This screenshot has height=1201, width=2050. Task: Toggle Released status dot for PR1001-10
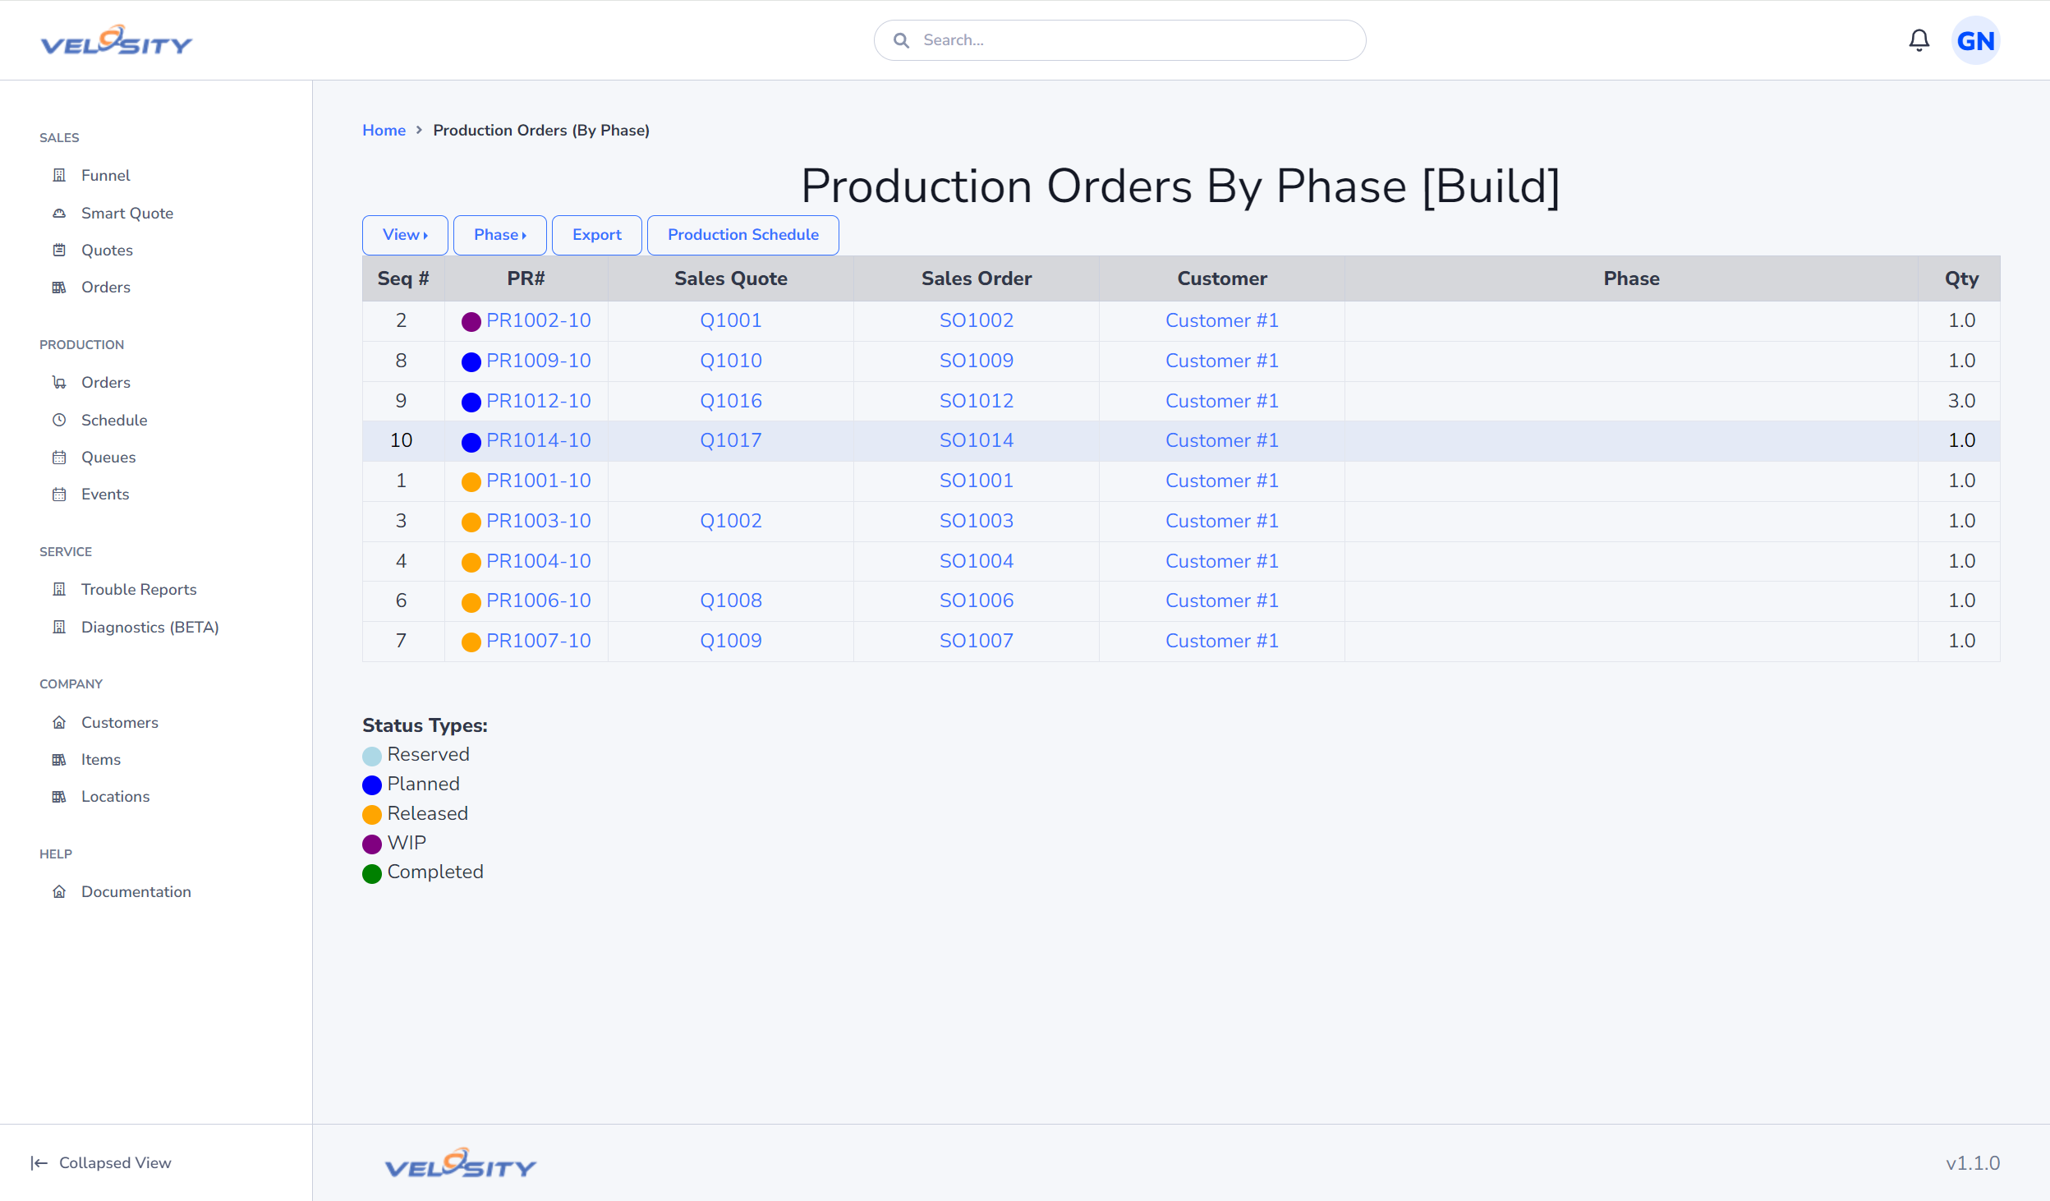[x=471, y=482]
